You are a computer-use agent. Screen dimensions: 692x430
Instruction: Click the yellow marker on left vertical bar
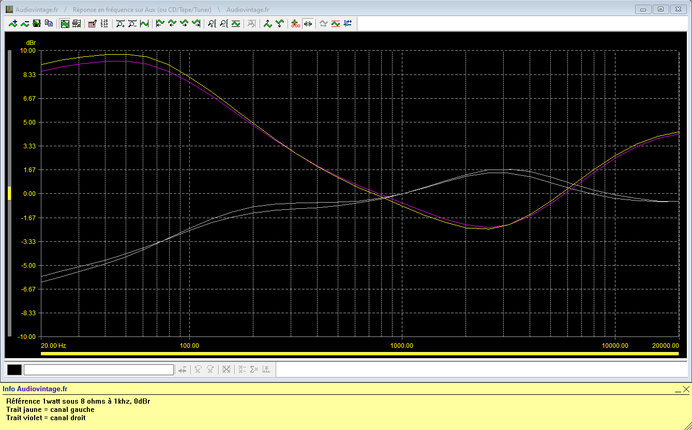9,193
